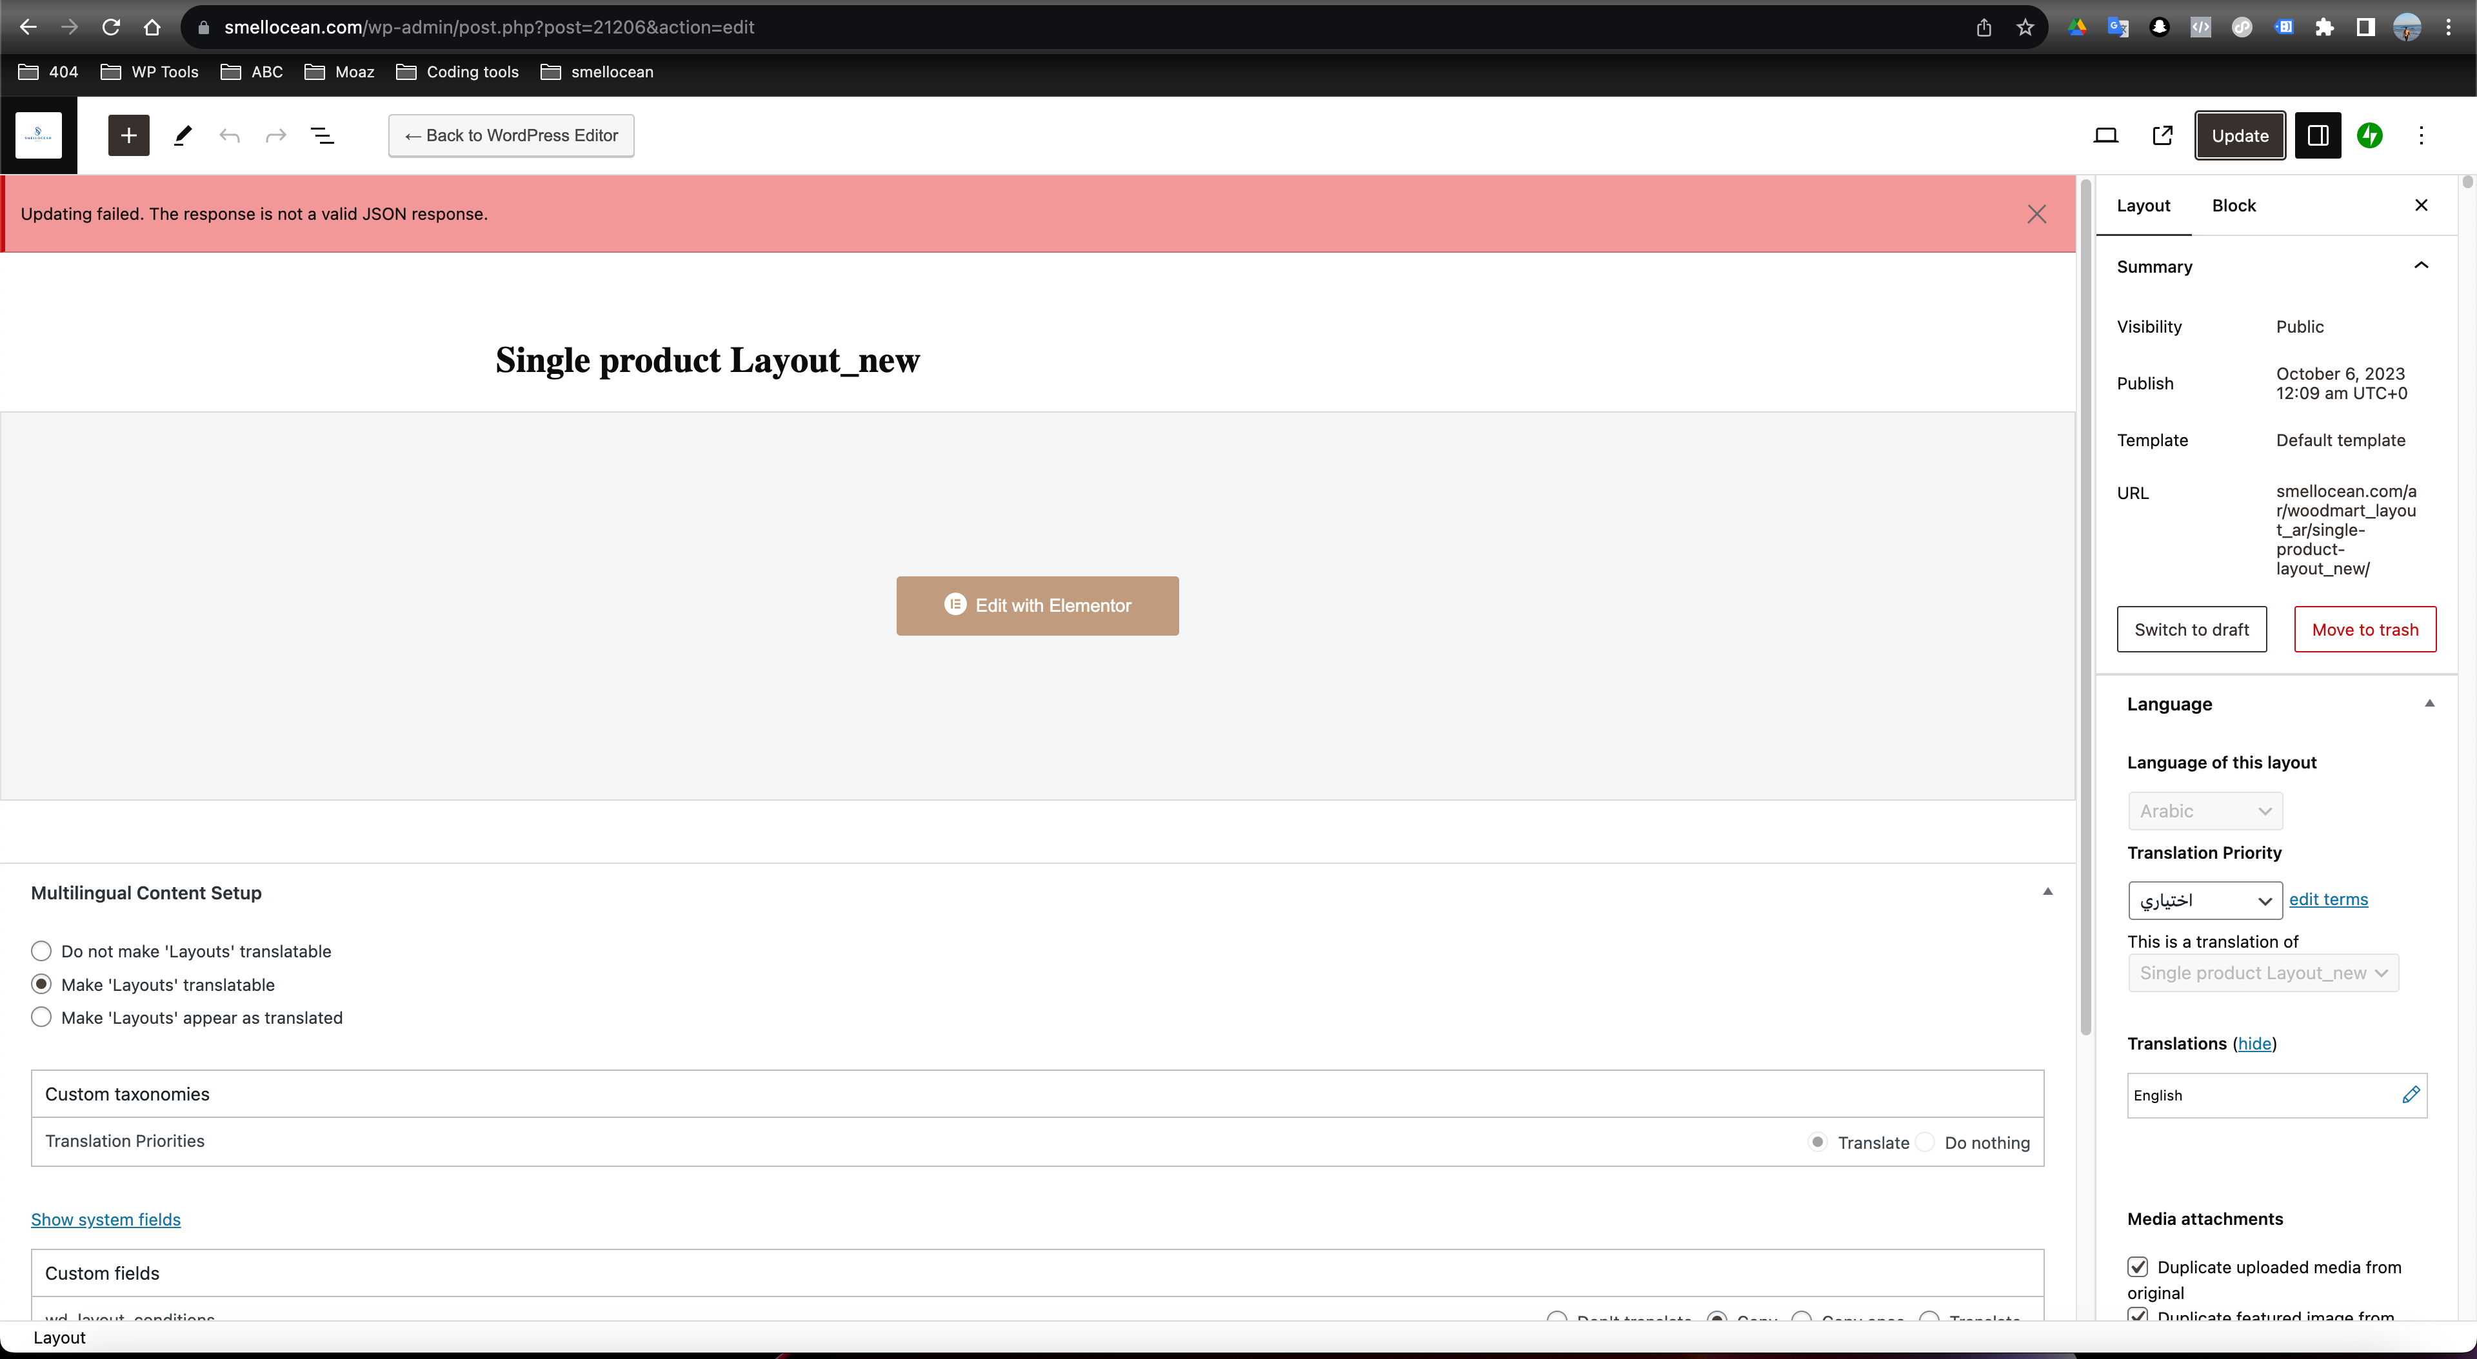Open the edit terms link
The height and width of the screenshot is (1359, 2477).
(2328, 899)
